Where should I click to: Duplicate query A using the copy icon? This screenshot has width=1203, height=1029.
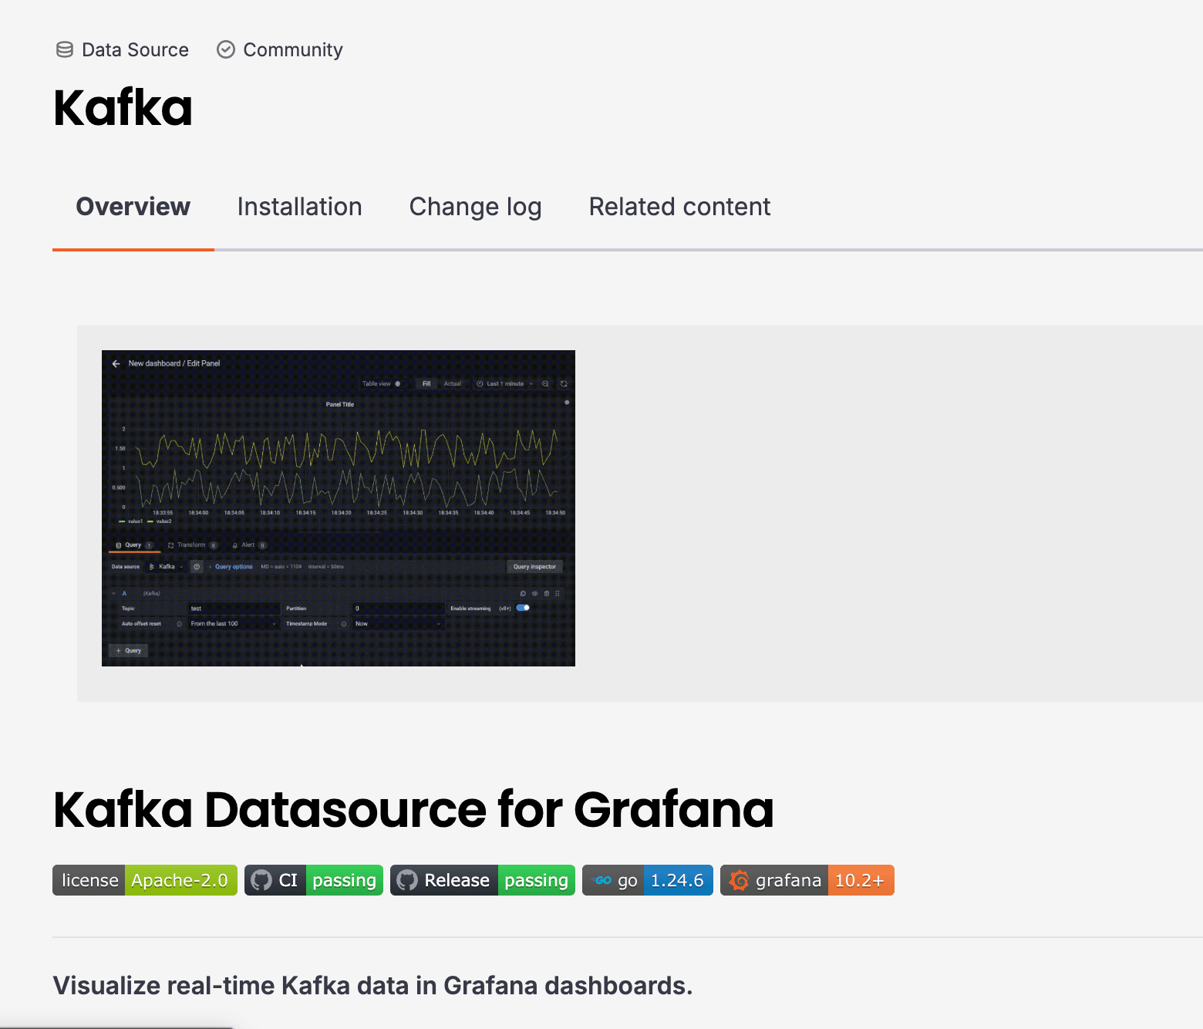(523, 593)
